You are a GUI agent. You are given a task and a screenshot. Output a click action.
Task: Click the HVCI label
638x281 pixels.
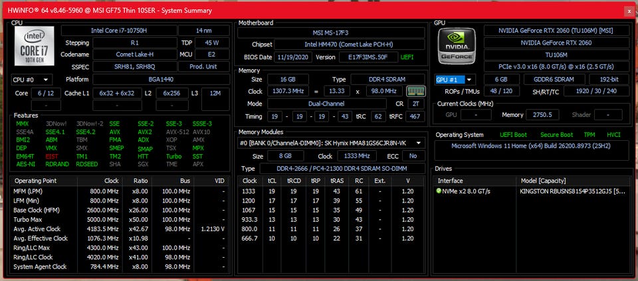613,135
